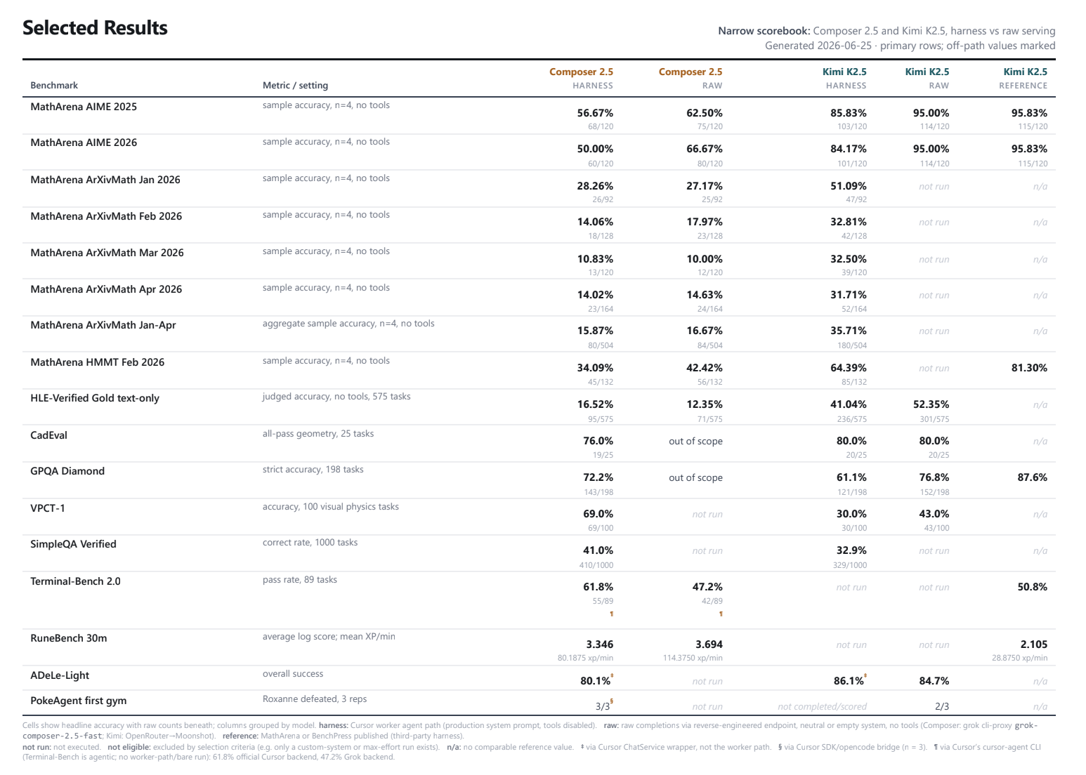The width and height of the screenshot is (1086, 775).
Task: Click the 81.30% HMMT reference value
Action: pyautogui.click(x=1029, y=368)
